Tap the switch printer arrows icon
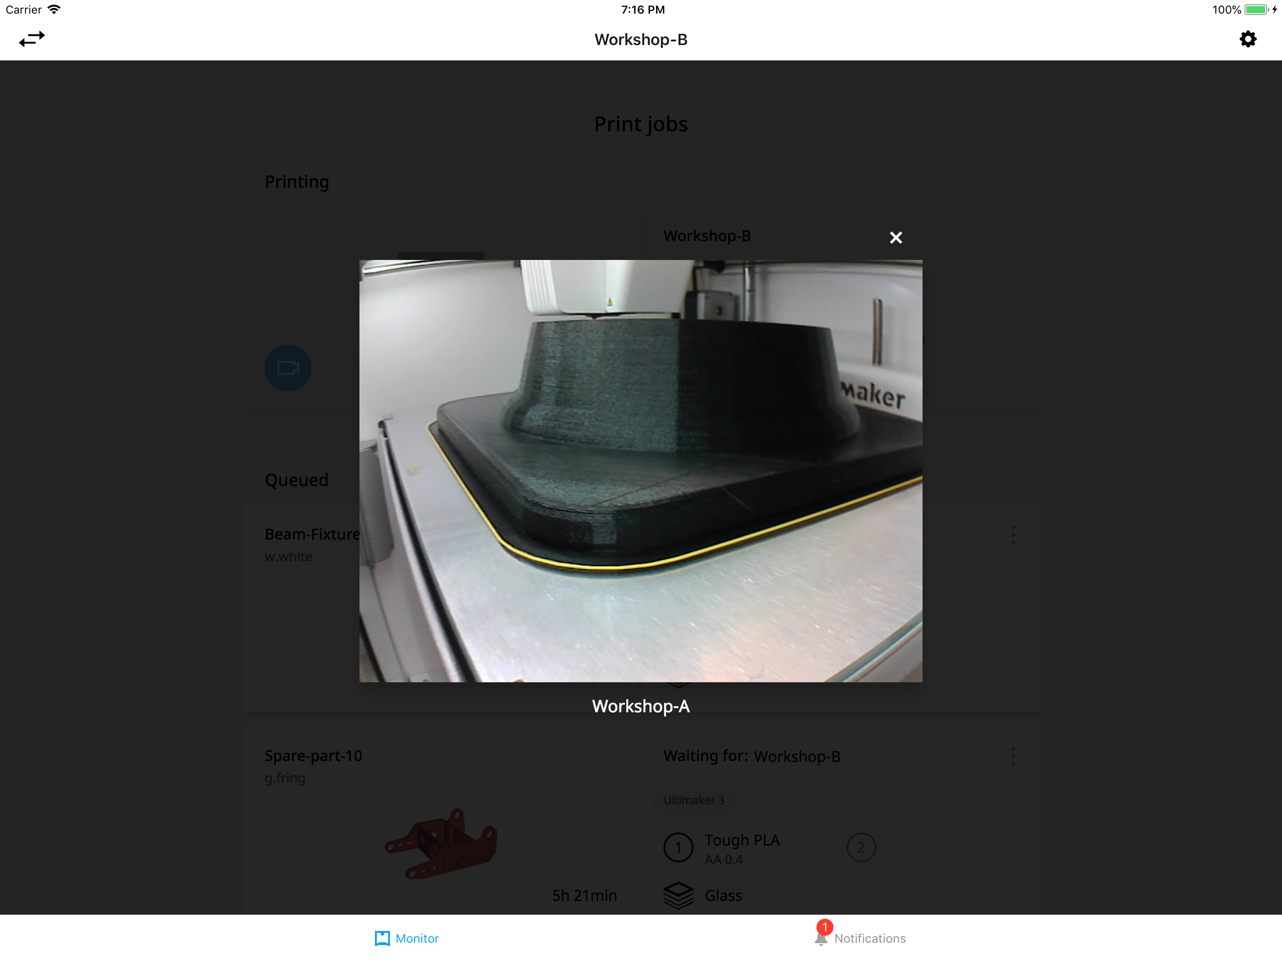The width and height of the screenshot is (1282, 961). tap(32, 39)
